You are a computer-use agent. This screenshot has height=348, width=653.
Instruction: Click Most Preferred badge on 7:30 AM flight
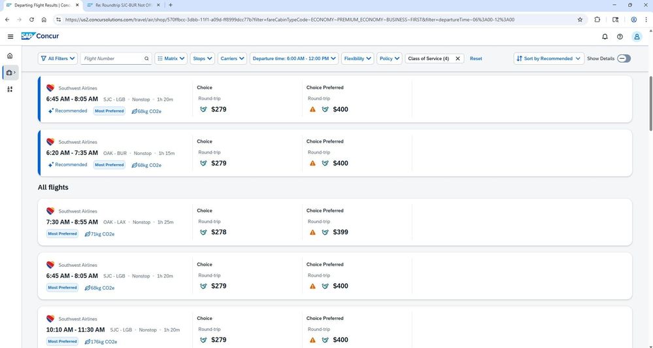pyautogui.click(x=62, y=234)
